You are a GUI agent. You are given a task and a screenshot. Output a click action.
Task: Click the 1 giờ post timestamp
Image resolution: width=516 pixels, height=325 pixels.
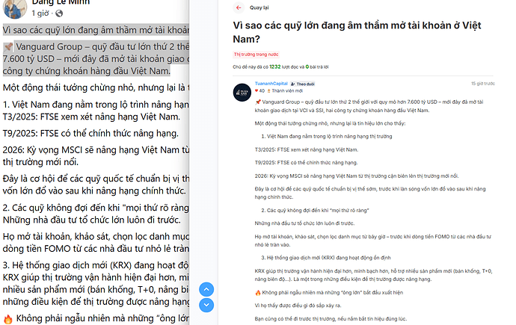(x=40, y=13)
